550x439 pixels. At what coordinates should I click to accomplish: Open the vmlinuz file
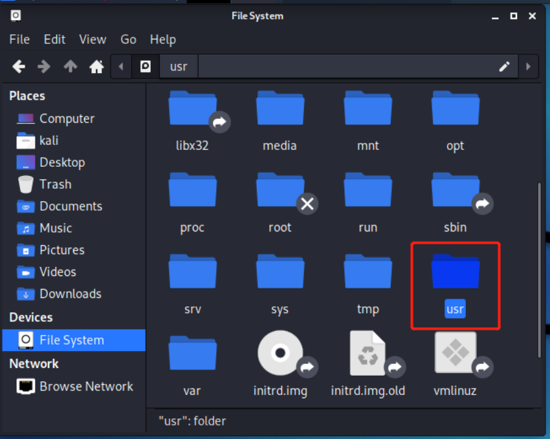(x=455, y=353)
